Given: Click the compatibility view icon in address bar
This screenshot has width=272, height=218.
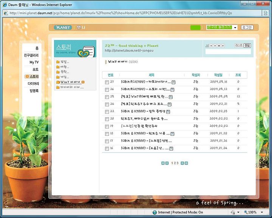Looking at the screenshot, I should click(266, 13).
